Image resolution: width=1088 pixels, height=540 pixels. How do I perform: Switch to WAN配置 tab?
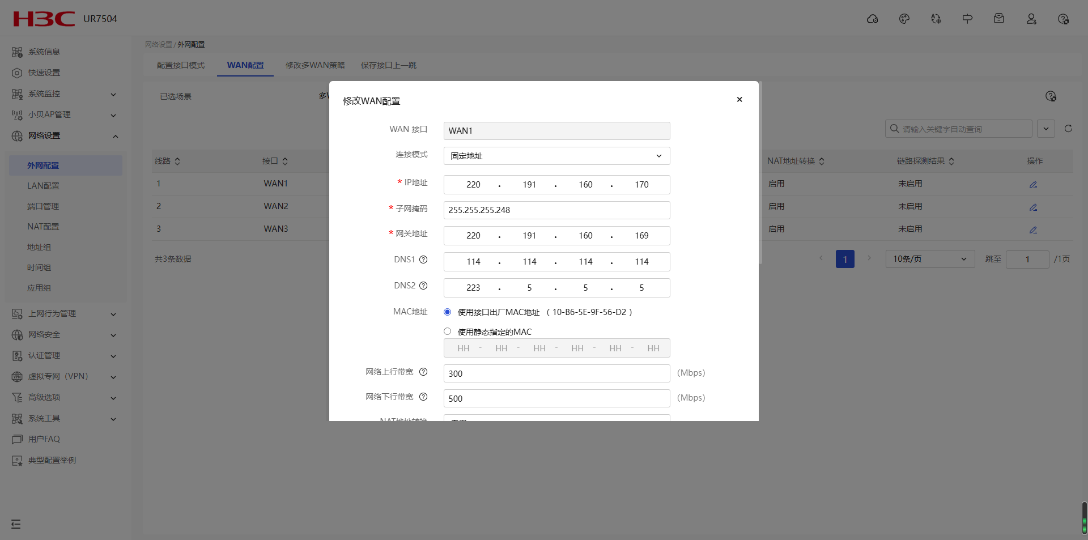pyautogui.click(x=245, y=65)
